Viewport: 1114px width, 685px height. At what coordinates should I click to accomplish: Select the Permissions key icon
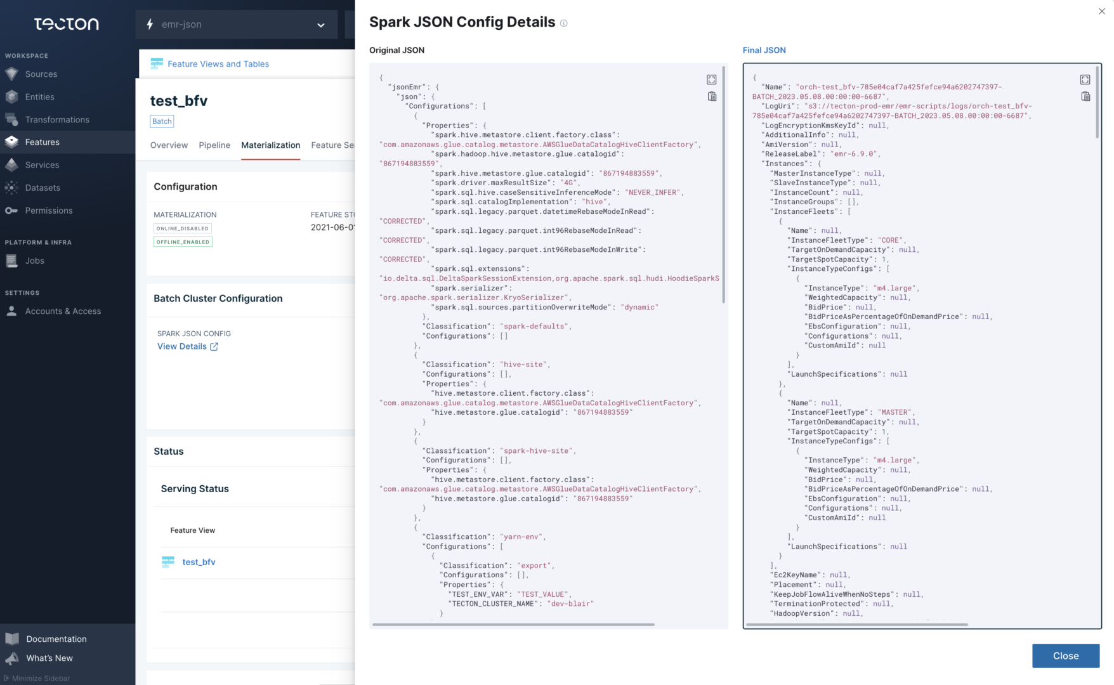point(11,211)
